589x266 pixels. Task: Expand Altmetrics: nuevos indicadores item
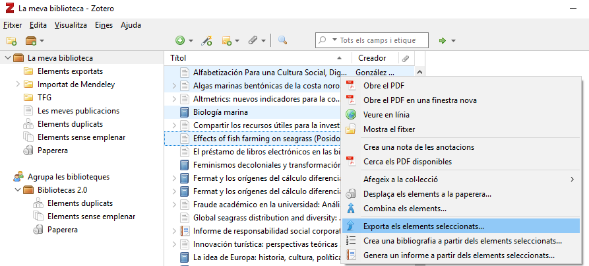tap(173, 99)
